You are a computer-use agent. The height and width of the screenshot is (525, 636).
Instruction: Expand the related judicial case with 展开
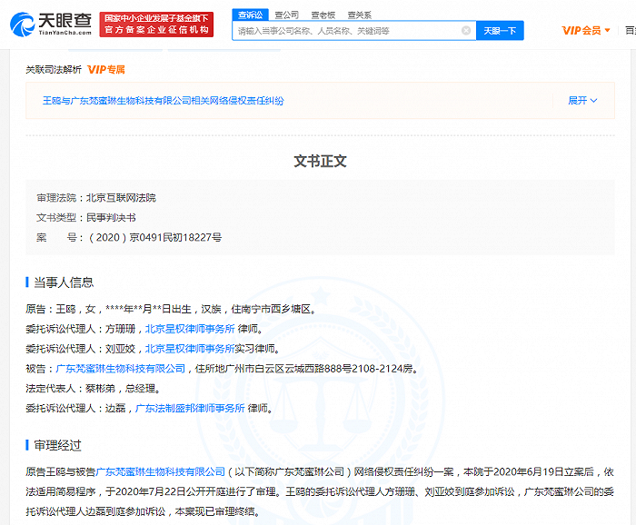(x=582, y=101)
